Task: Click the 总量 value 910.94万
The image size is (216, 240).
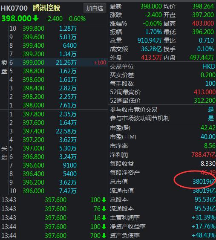Action: 150,40
